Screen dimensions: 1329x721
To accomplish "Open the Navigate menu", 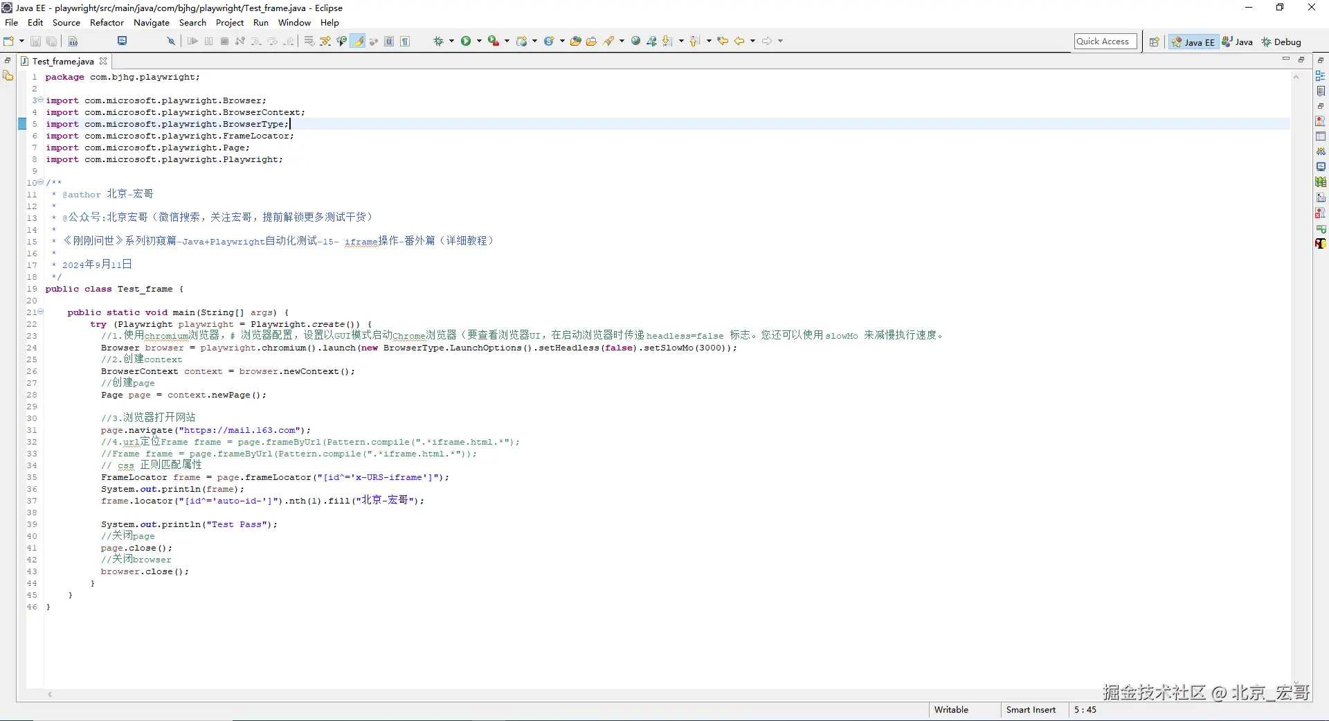I will 152,23.
